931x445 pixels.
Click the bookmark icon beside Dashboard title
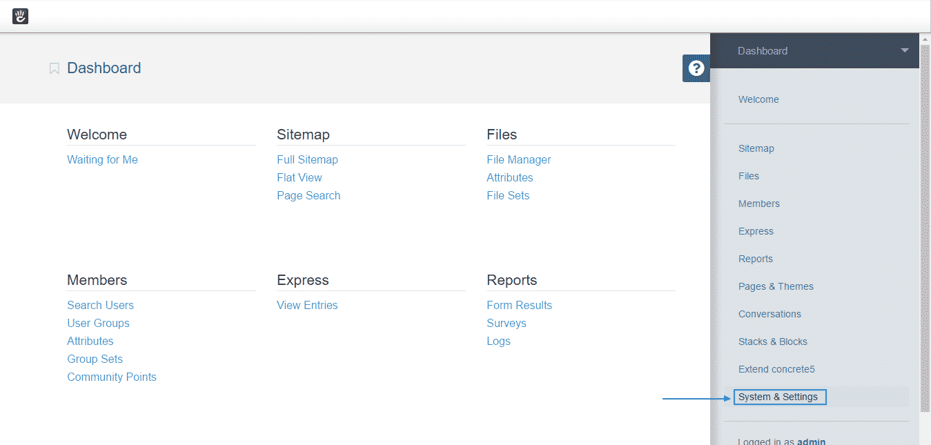[x=54, y=68]
